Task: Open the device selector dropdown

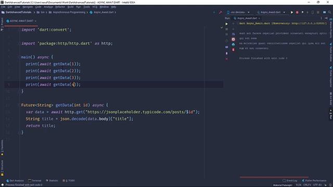Action: 238,12
